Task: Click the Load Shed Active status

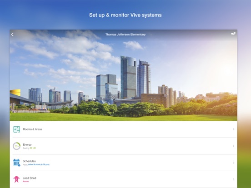Action: click(25, 182)
